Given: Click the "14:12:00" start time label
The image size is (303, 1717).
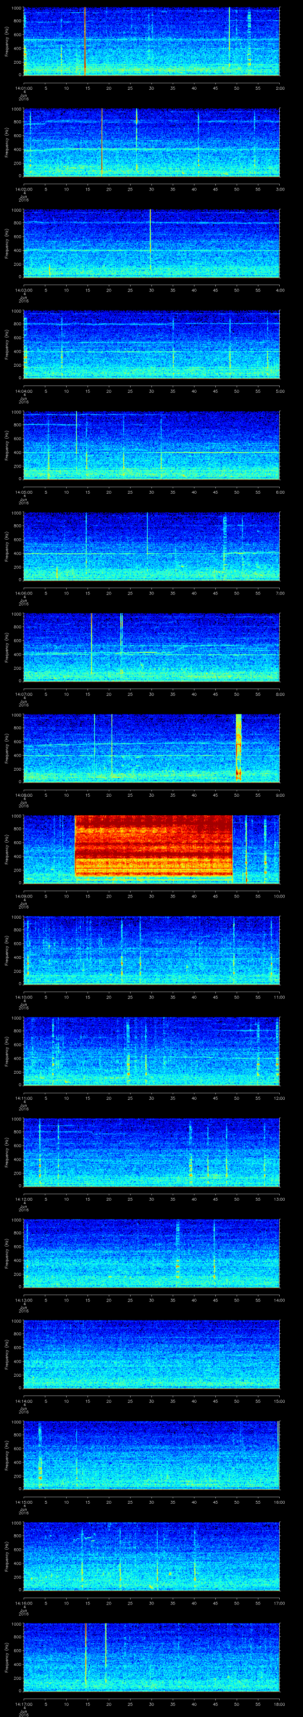Looking at the screenshot, I should (x=24, y=1199).
